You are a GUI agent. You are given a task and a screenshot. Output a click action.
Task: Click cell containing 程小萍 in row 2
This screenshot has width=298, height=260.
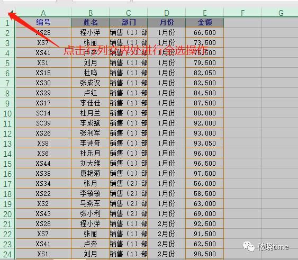pos(91,32)
